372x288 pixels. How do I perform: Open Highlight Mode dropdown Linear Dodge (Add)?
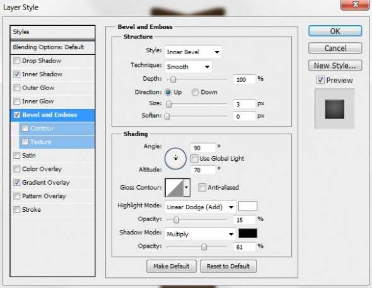[201, 207]
